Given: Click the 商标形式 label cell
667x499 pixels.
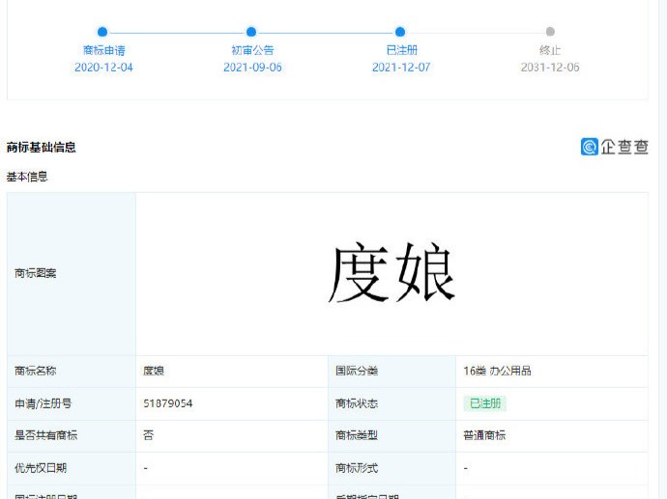Looking at the screenshot, I should tap(391, 468).
